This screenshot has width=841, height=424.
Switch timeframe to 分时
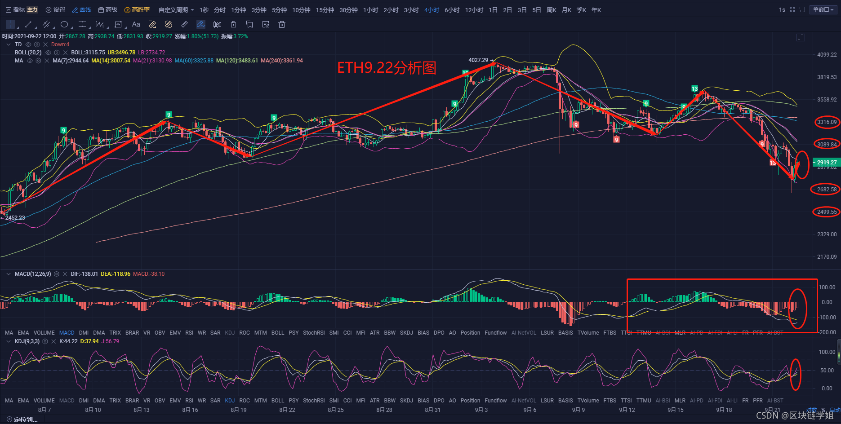[220, 10]
